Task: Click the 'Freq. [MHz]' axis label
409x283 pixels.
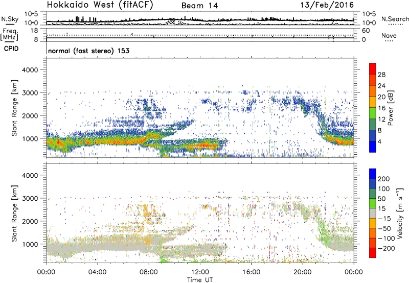Action: coord(9,34)
